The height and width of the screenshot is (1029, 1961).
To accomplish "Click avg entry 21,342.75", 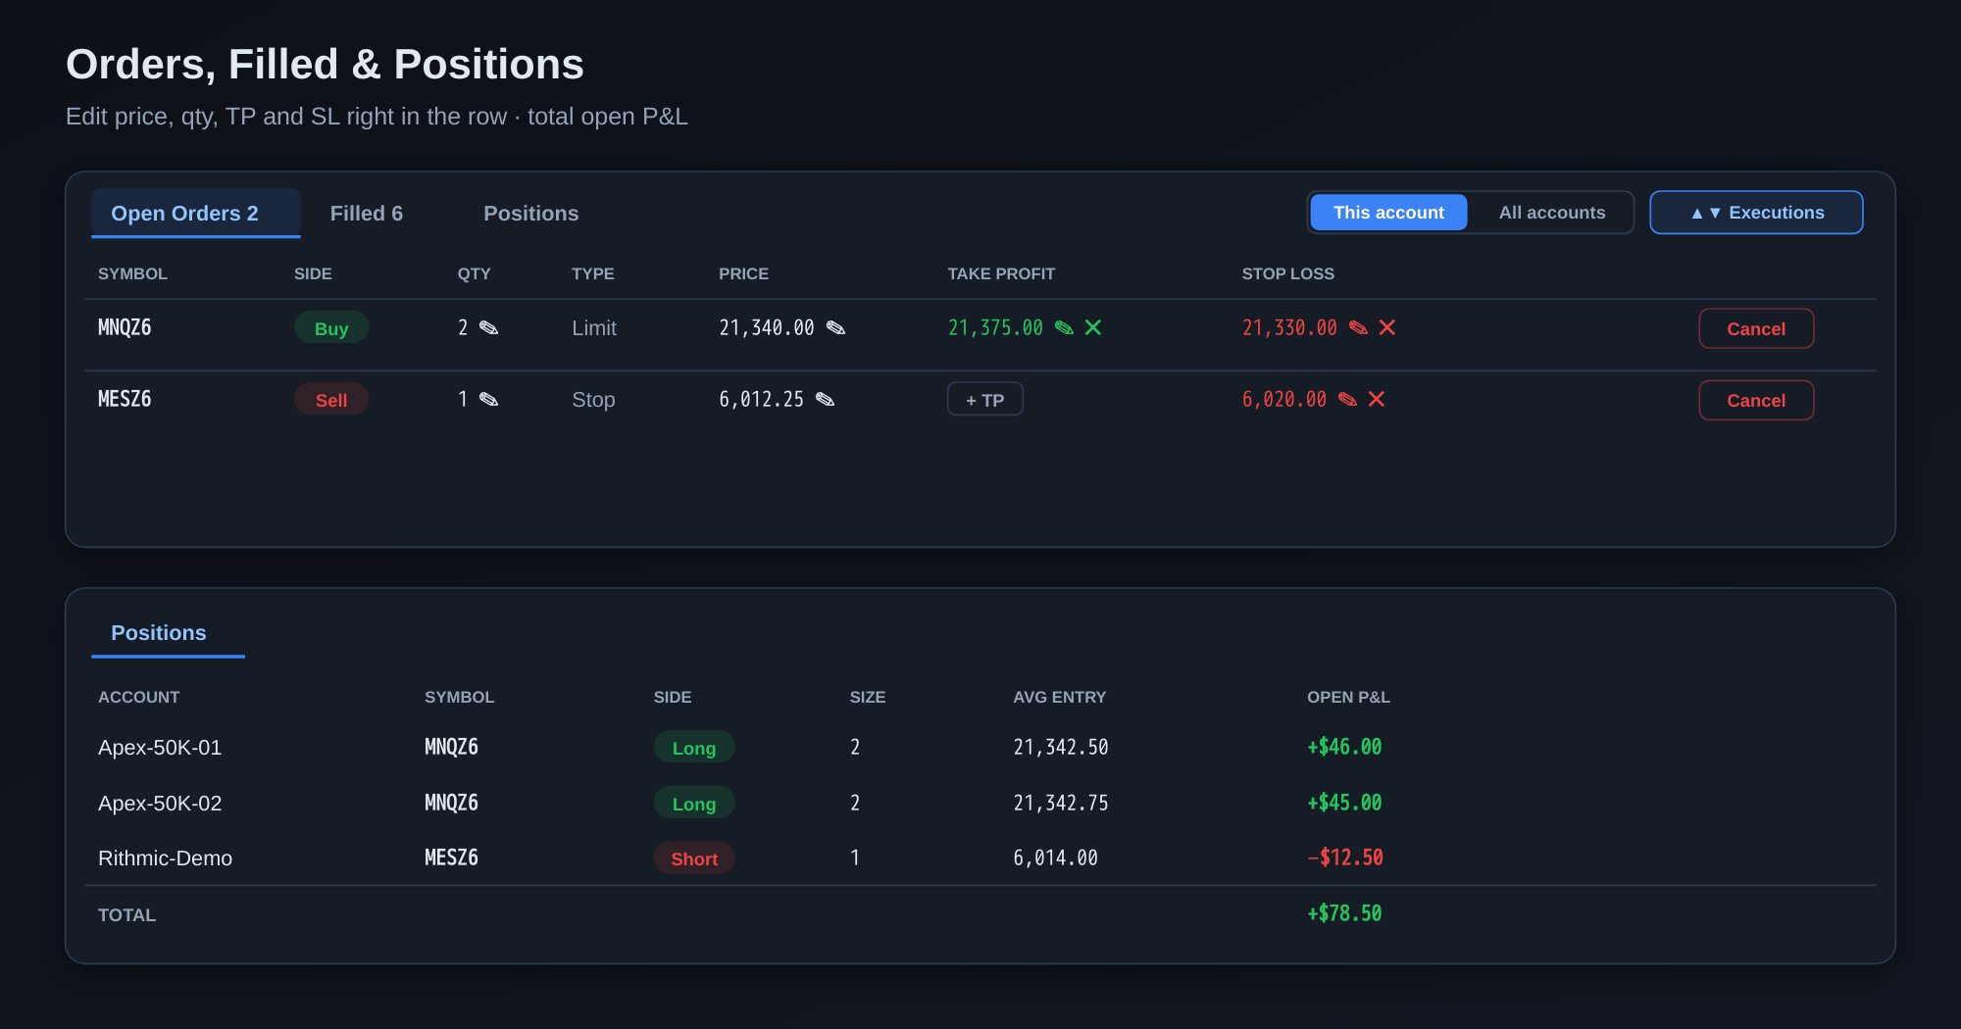I will tap(1061, 804).
